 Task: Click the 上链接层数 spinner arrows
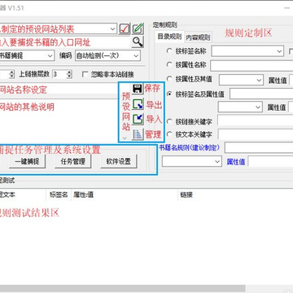(69, 74)
